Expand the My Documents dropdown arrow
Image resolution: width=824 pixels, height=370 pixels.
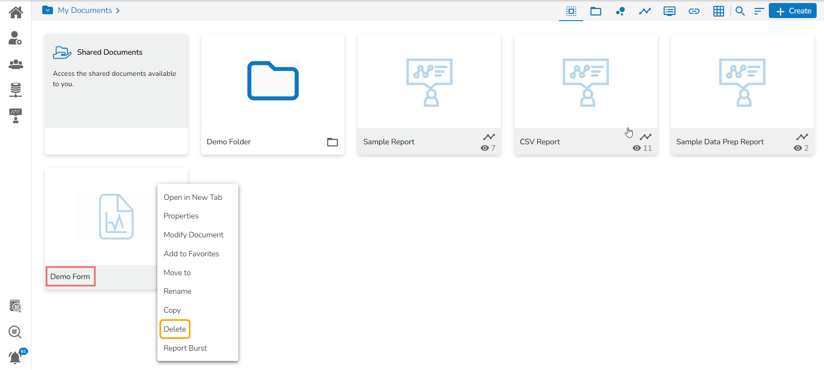[x=47, y=10]
